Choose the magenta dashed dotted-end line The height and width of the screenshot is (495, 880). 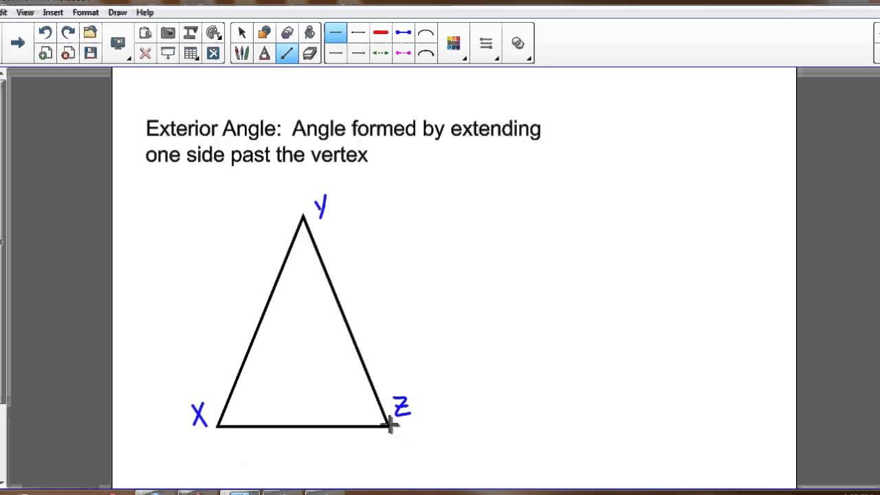point(404,53)
